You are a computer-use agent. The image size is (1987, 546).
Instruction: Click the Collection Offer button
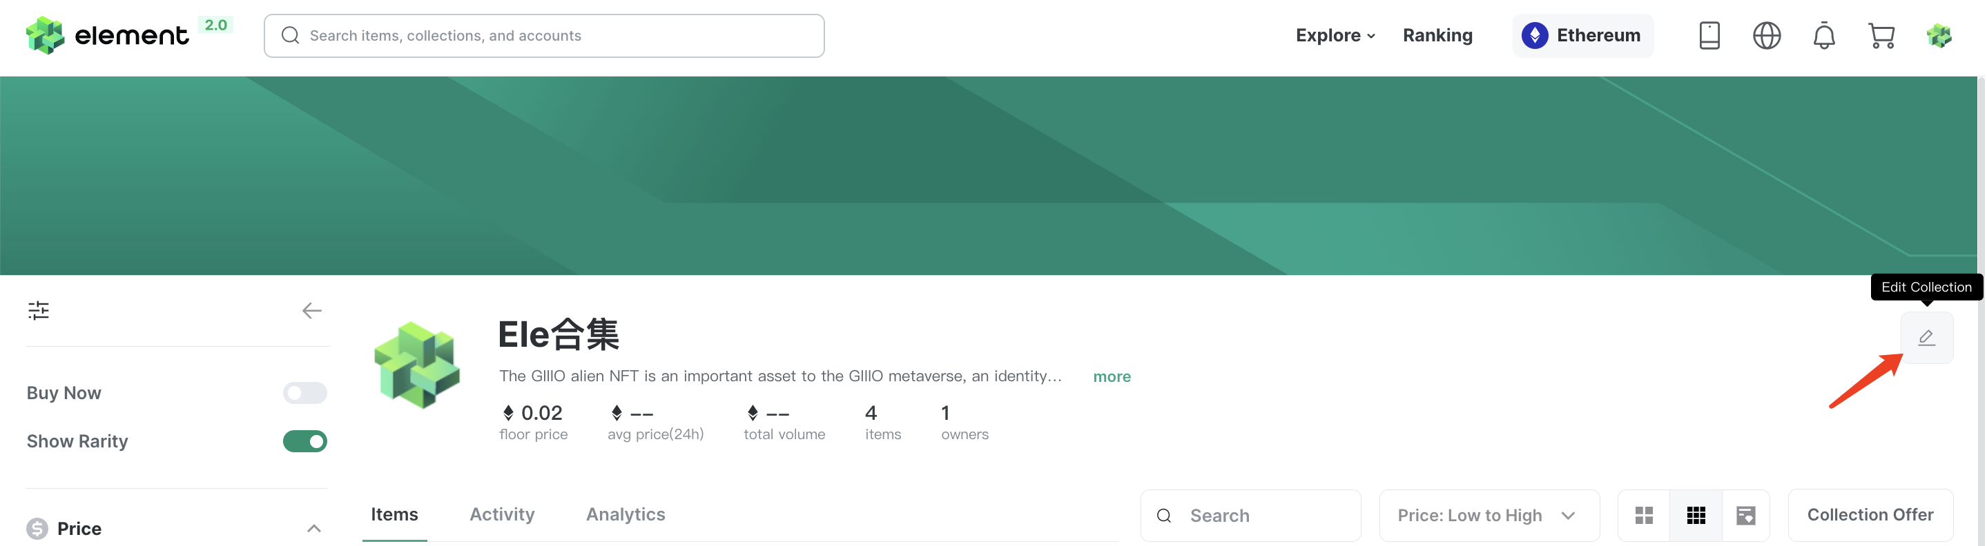pos(1870,515)
